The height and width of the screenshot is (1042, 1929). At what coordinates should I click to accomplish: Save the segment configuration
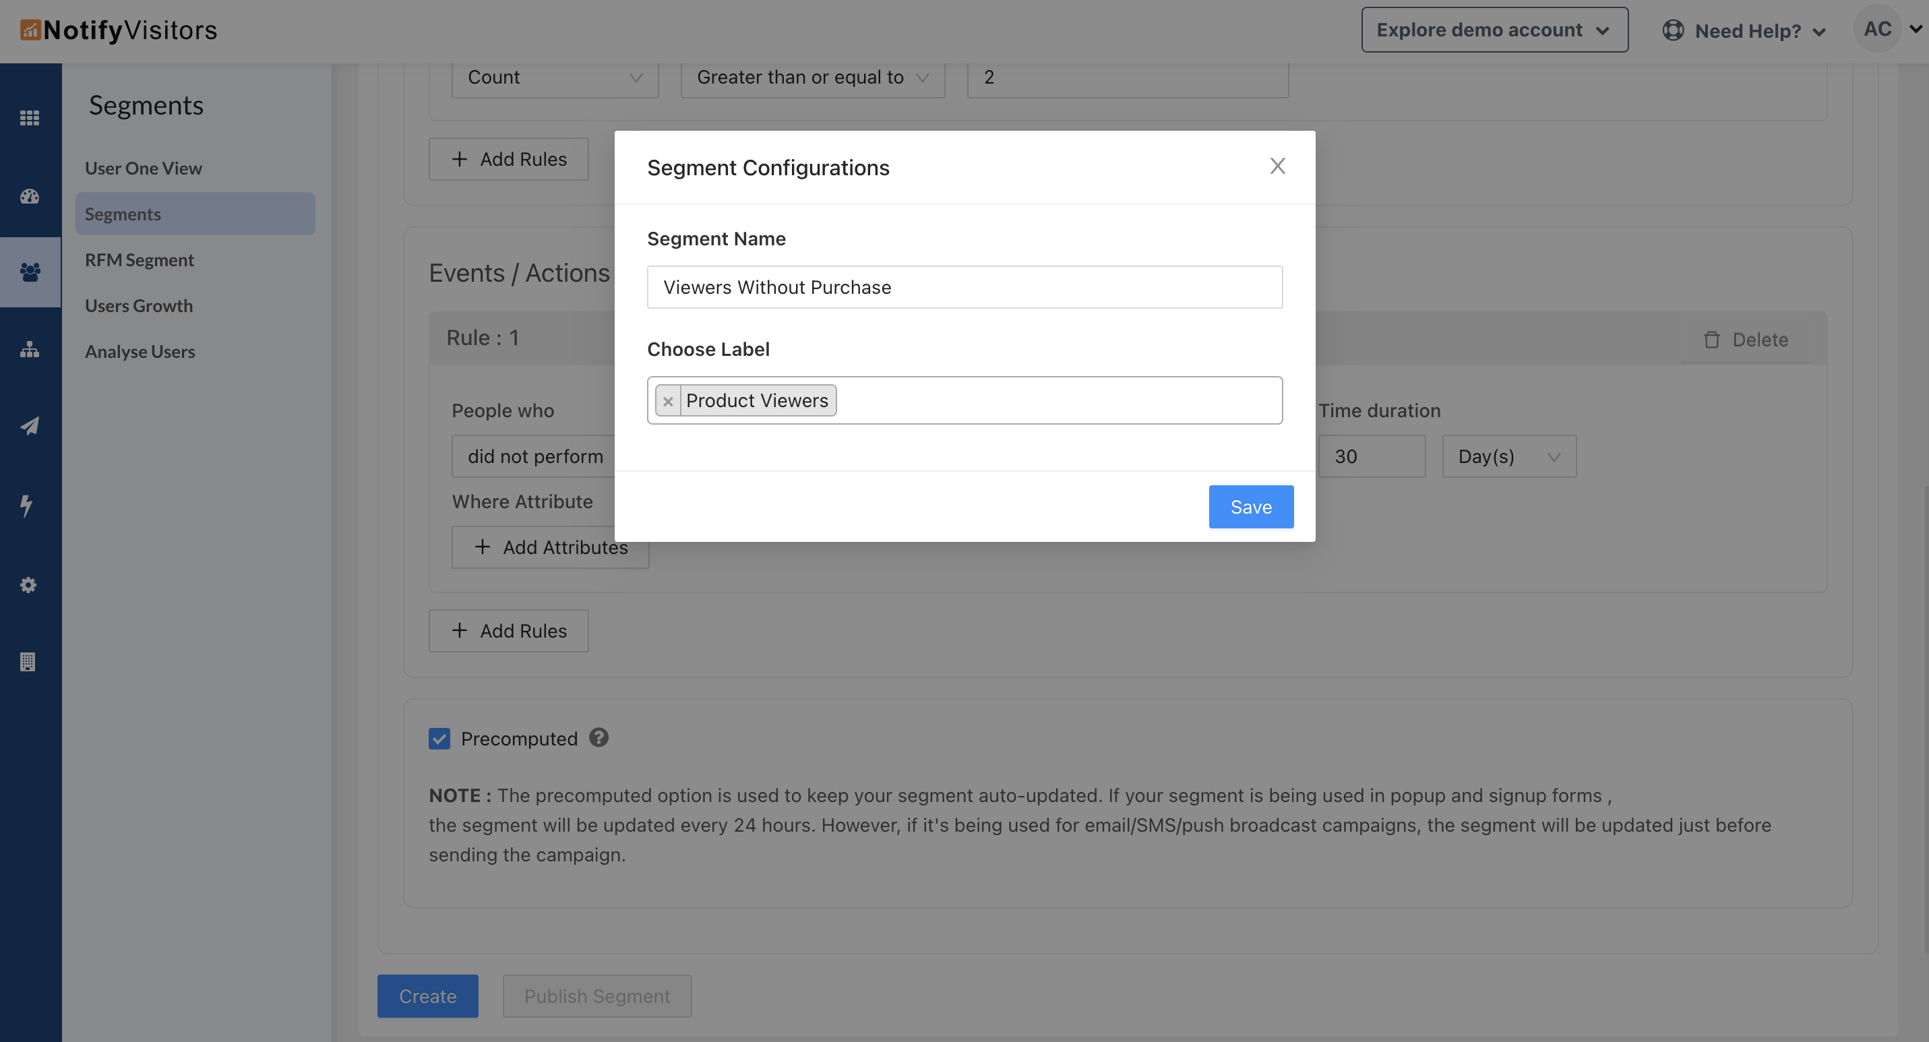pos(1250,507)
